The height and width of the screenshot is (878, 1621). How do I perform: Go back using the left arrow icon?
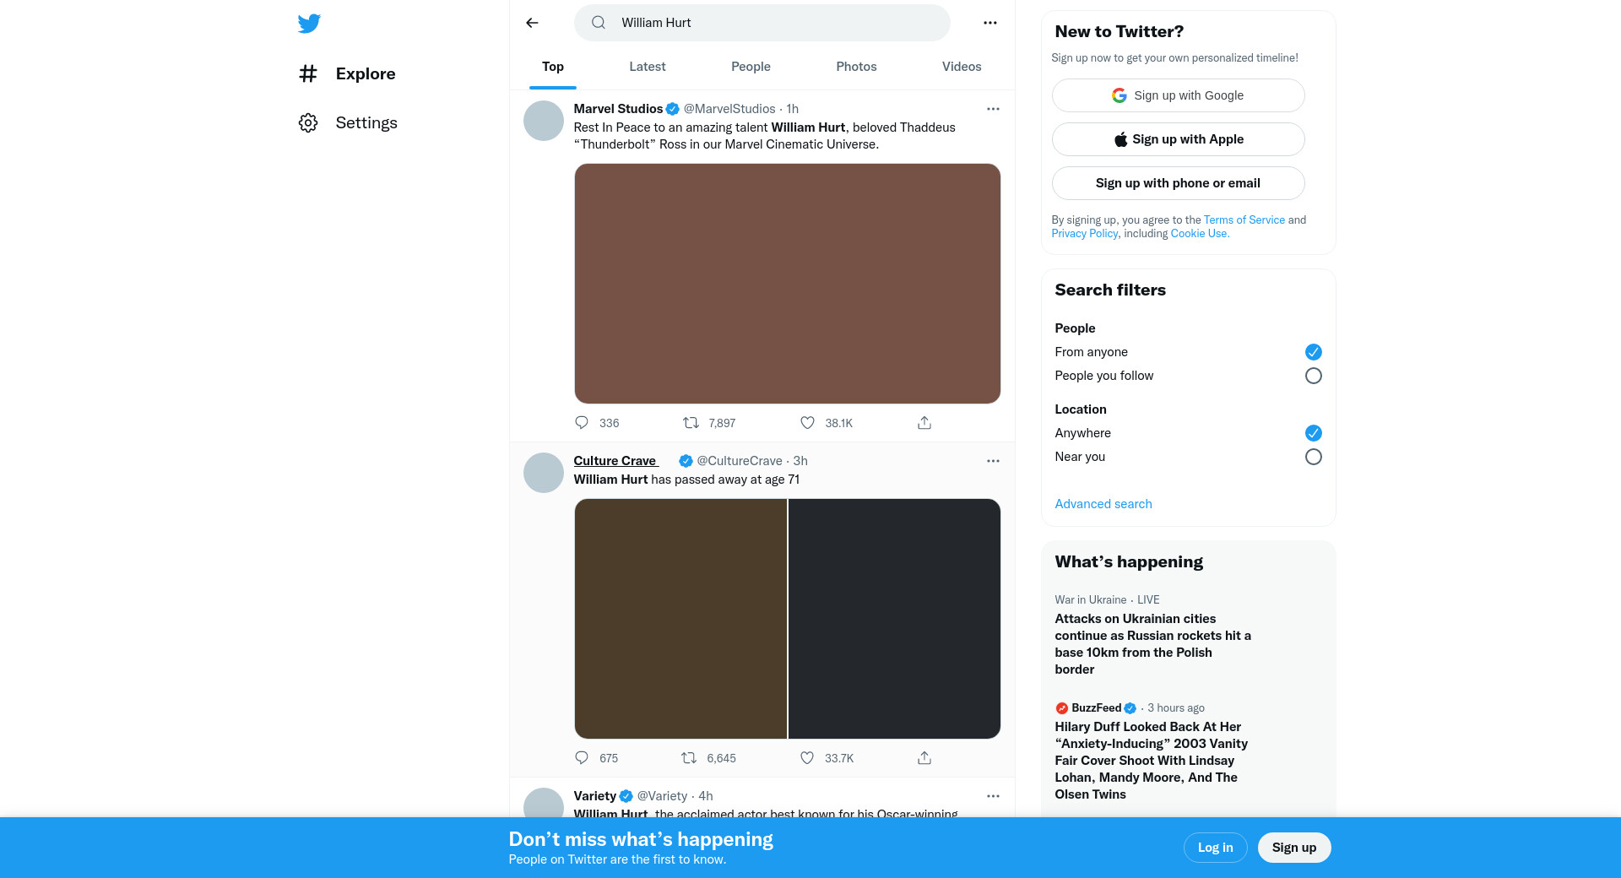pyautogui.click(x=532, y=23)
